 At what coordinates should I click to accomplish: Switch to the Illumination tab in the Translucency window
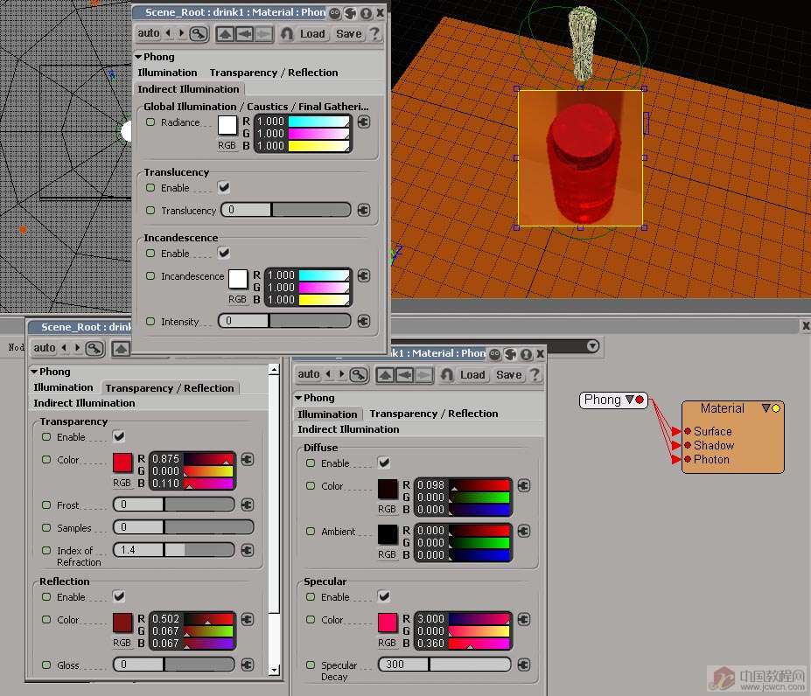click(167, 73)
